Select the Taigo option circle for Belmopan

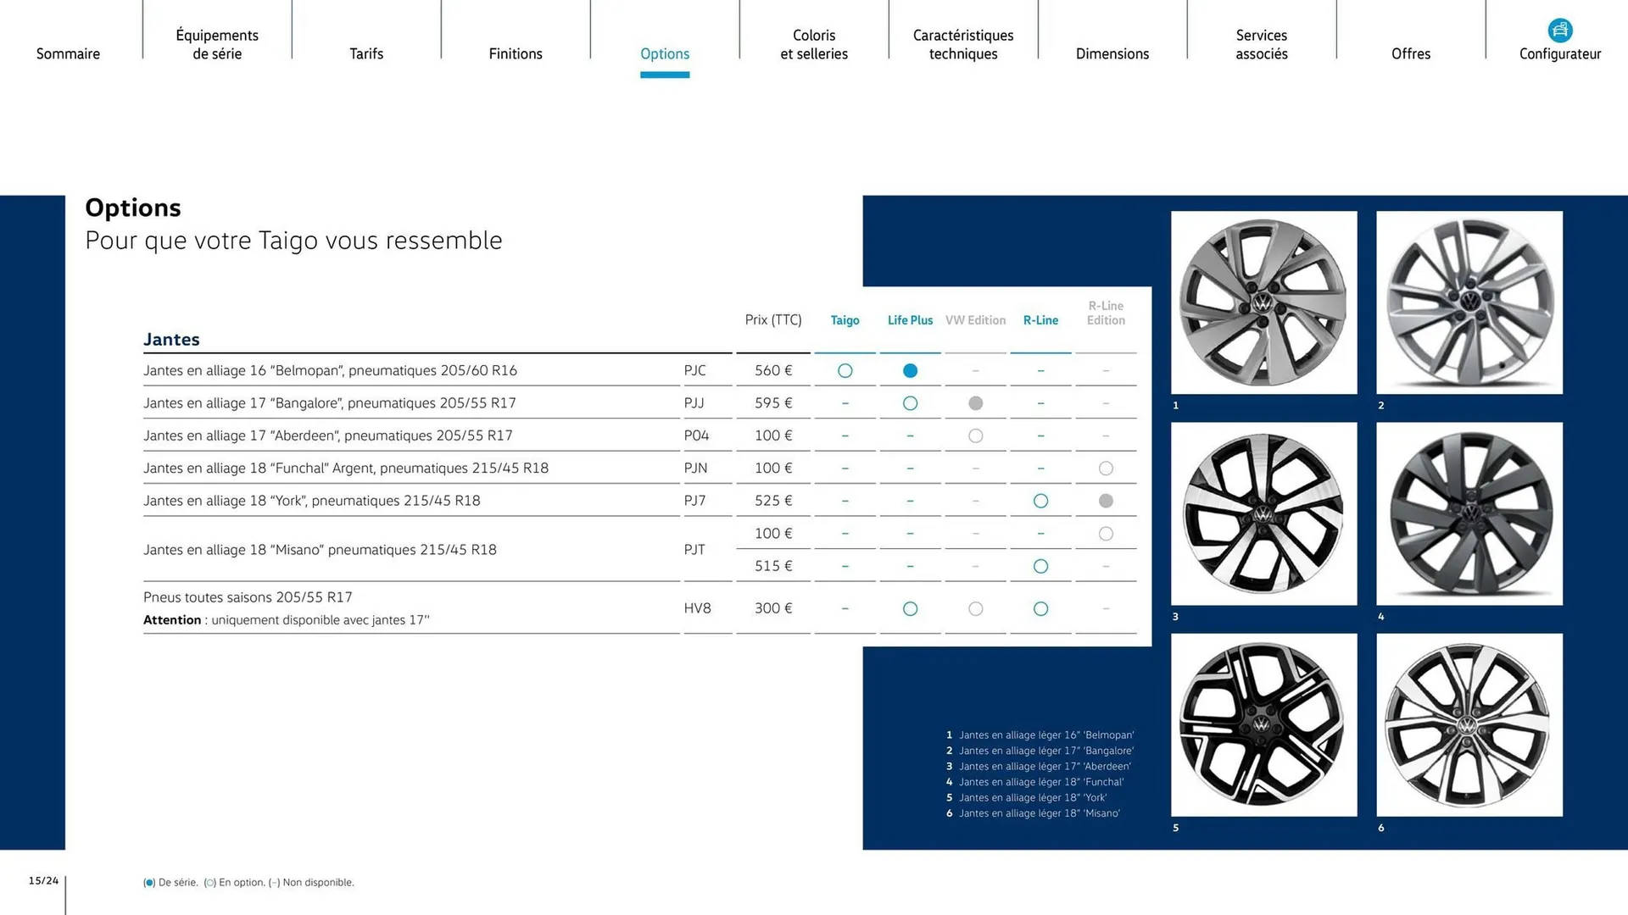pyautogui.click(x=845, y=370)
